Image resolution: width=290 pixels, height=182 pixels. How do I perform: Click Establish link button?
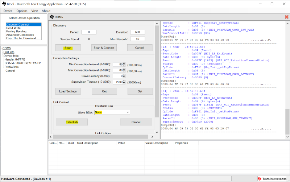(x=72, y=122)
